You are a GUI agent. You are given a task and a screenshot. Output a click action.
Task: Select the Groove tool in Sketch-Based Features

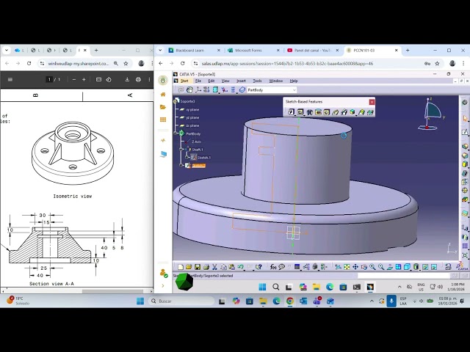[318, 112]
